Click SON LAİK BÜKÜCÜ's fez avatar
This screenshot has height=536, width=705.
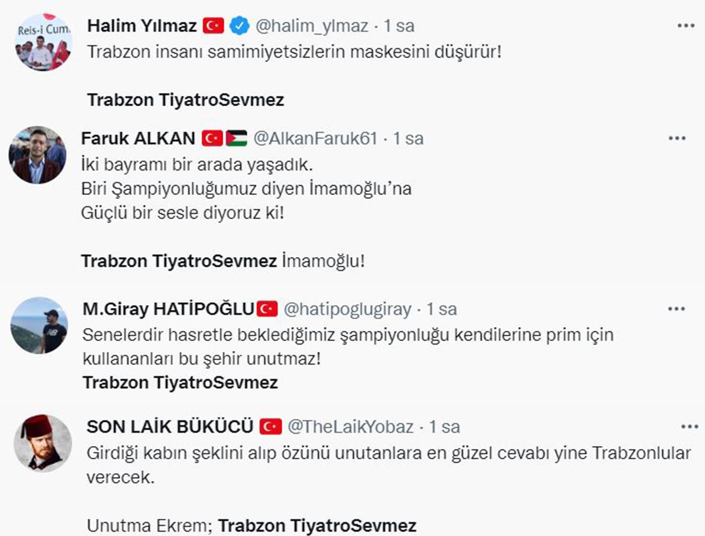[x=42, y=443]
